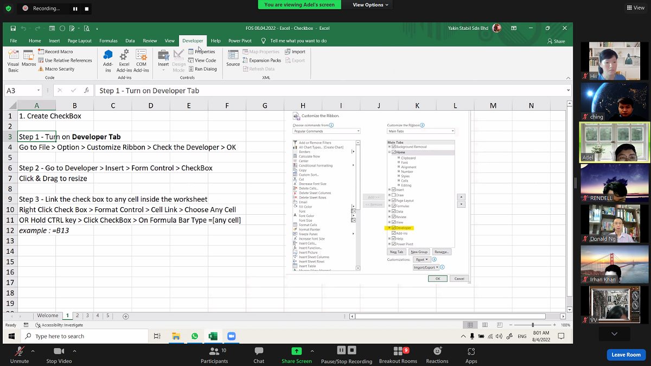The height and width of the screenshot is (366, 651).
Task: Open the Visual Basic editor
Action: [x=13, y=60]
